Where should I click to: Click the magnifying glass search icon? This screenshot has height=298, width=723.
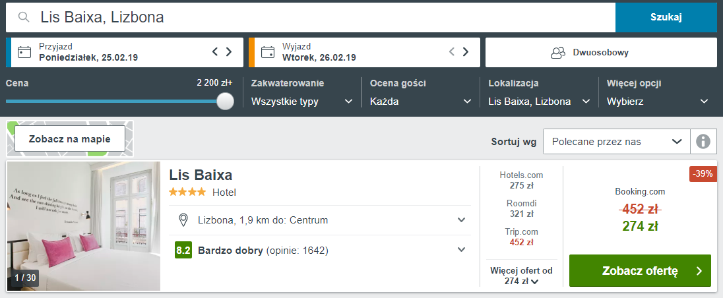[x=24, y=17]
